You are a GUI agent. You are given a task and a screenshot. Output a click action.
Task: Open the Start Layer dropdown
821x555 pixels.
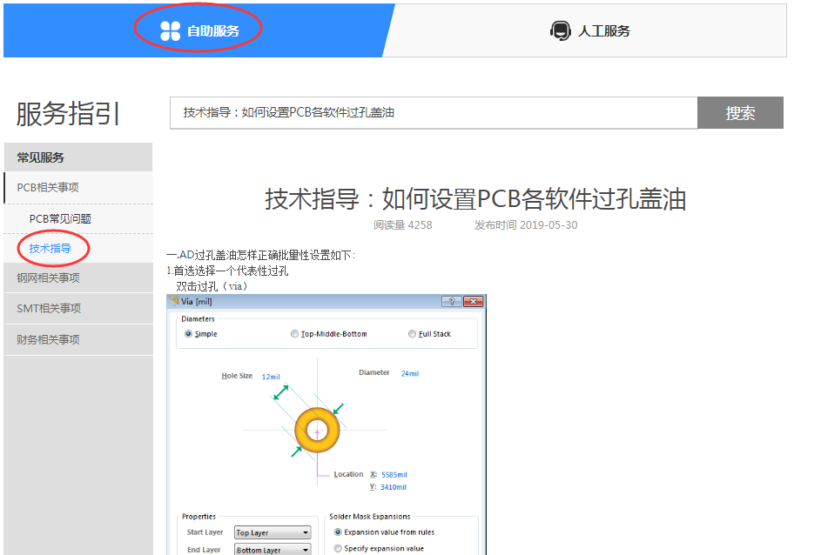pos(273,532)
